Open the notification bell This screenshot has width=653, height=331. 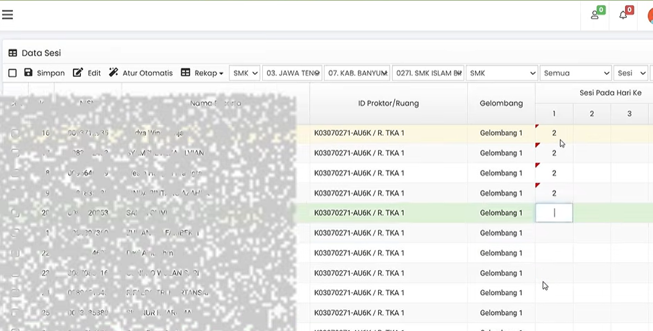pos(624,14)
